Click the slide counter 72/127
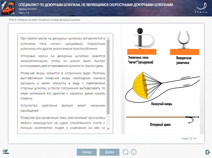 [x=189, y=139]
